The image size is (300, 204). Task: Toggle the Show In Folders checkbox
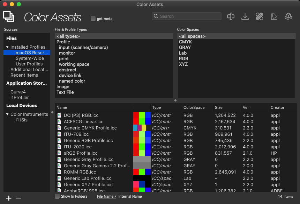point(57,196)
